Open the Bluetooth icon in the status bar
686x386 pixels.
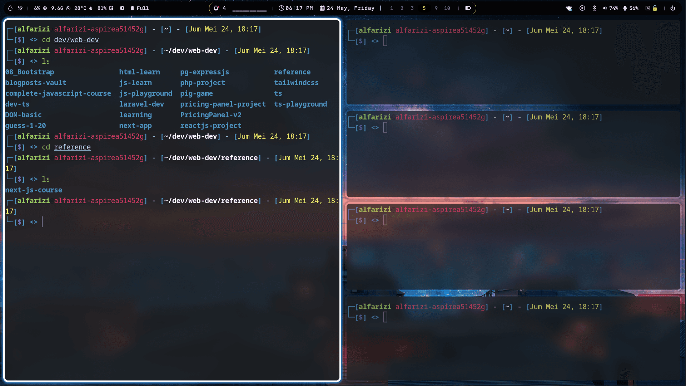click(594, 8)
